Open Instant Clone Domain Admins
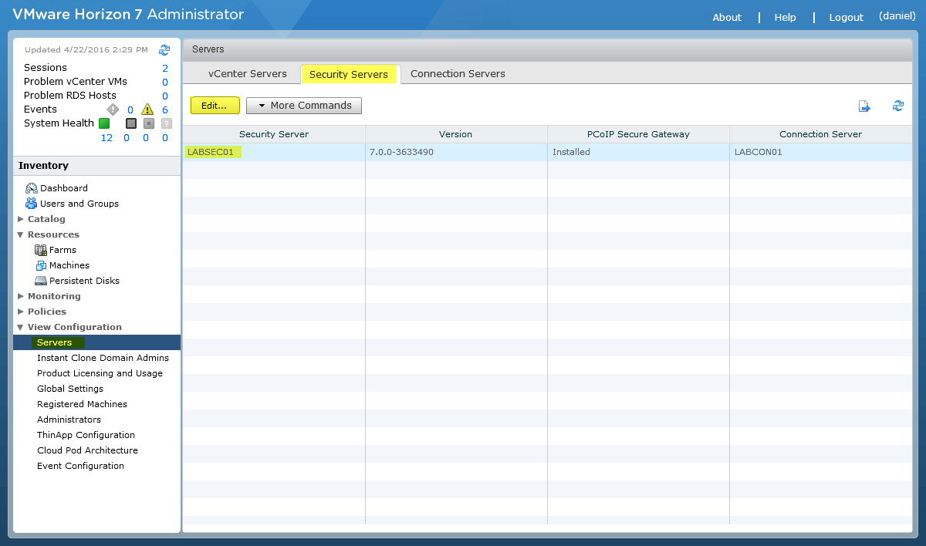The height and width of the screenshot is (546, 926). click(103, 358)
